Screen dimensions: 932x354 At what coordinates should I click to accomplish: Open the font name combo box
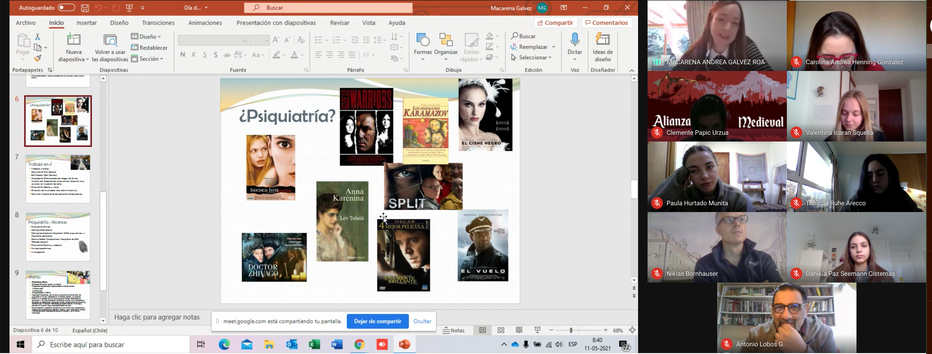click(213, 40)
